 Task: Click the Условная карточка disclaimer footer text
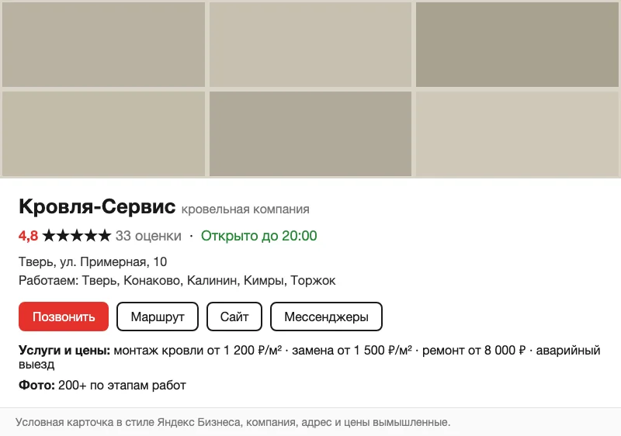click(233, 422)
